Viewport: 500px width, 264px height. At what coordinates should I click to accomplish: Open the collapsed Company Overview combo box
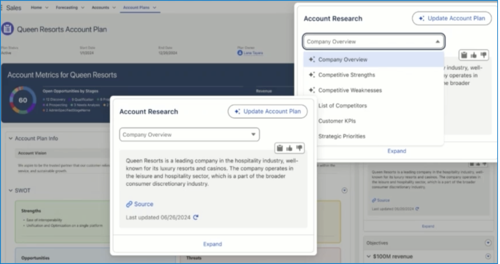point(190,135)
